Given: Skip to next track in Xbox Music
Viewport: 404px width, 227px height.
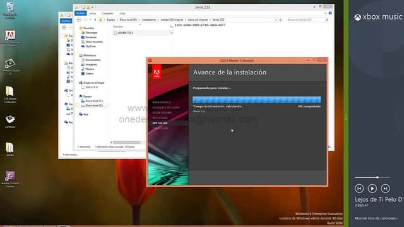Looking at the screenshot, I should pyautogui.click(x=386, y=189).
